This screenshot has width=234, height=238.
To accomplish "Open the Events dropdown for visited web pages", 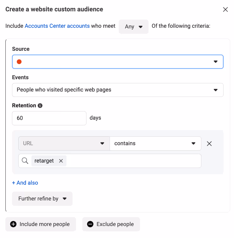I will point(118,90).
